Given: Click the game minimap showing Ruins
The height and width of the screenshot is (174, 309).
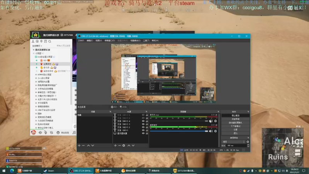Looking at the screenshot, I should 282,148.
